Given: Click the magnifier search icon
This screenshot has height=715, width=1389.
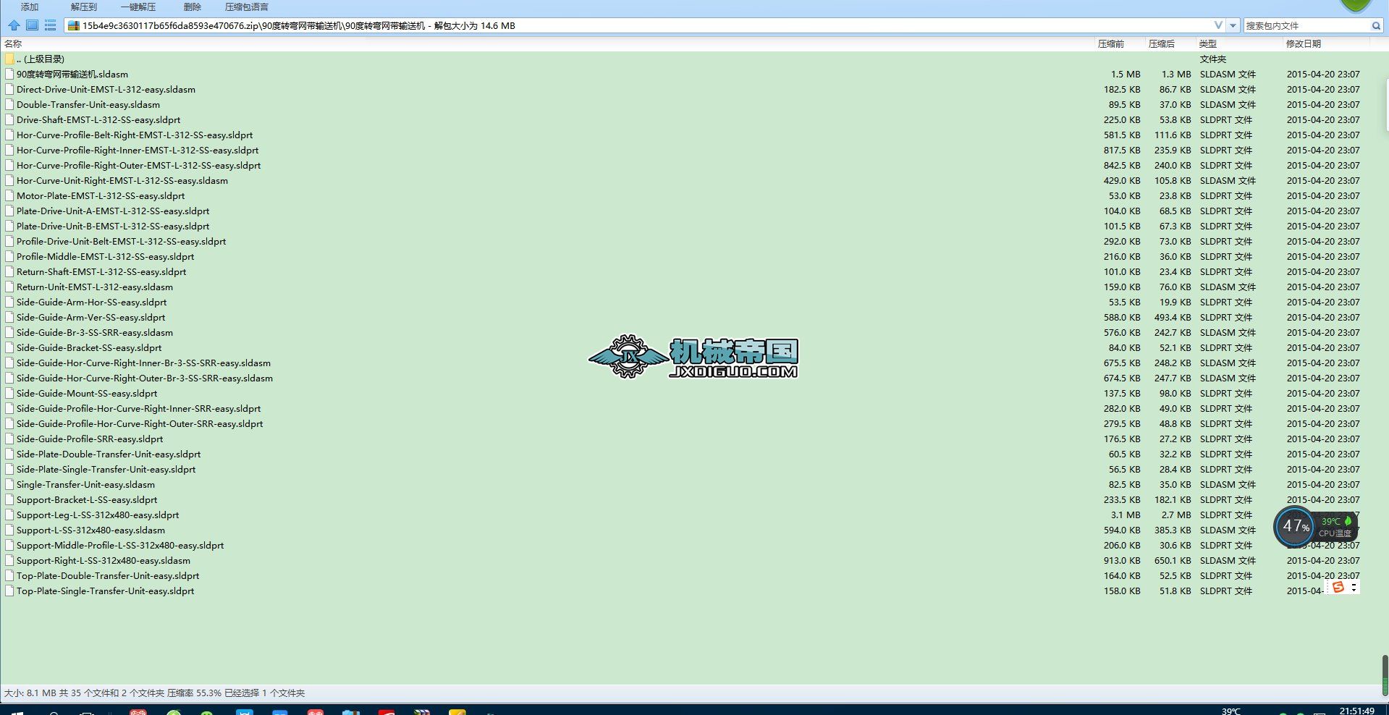Looking at the screenshot, I should [x=1376, y=26].
